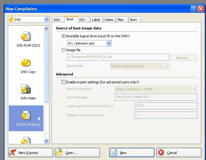The width and height of the screenshot is (206, 160).
Task: Open the ISO tab
Action: point(84,20)
